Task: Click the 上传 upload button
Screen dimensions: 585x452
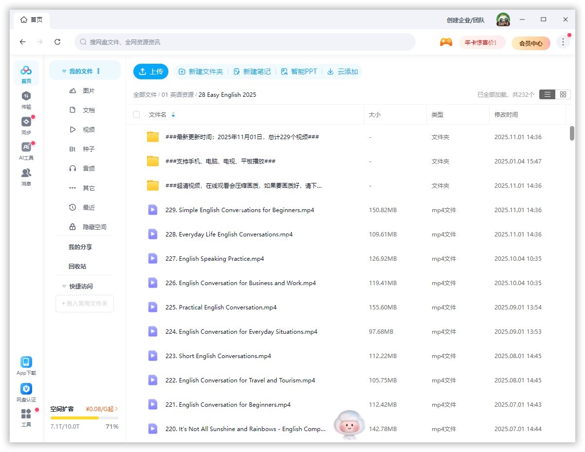Action: pyautogui.click(x=151, y=71)
